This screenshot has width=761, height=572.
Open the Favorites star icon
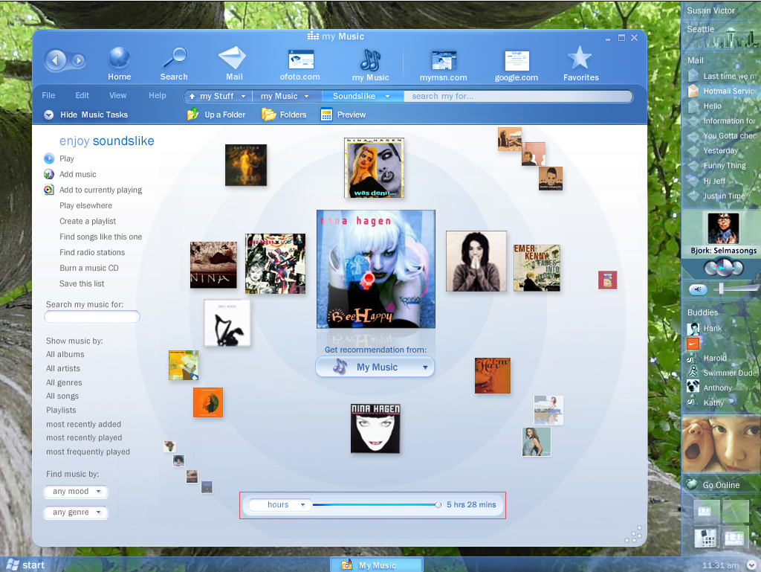point(580,58)
